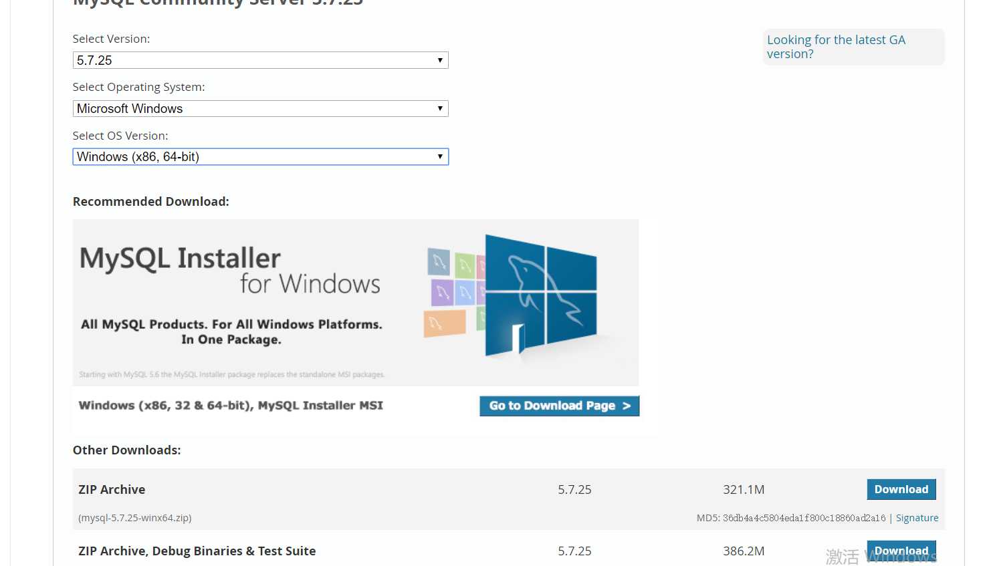The image size is (987, 566).
Task: Click the ZIP Archive, Debug Binaries & Test Suite title
Action: coord(197,551)
